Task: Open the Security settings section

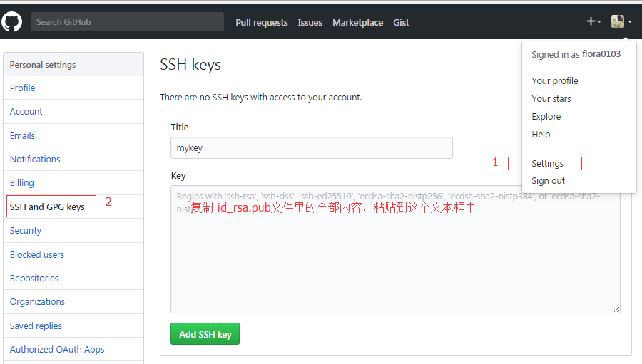Action: (26, 230)
